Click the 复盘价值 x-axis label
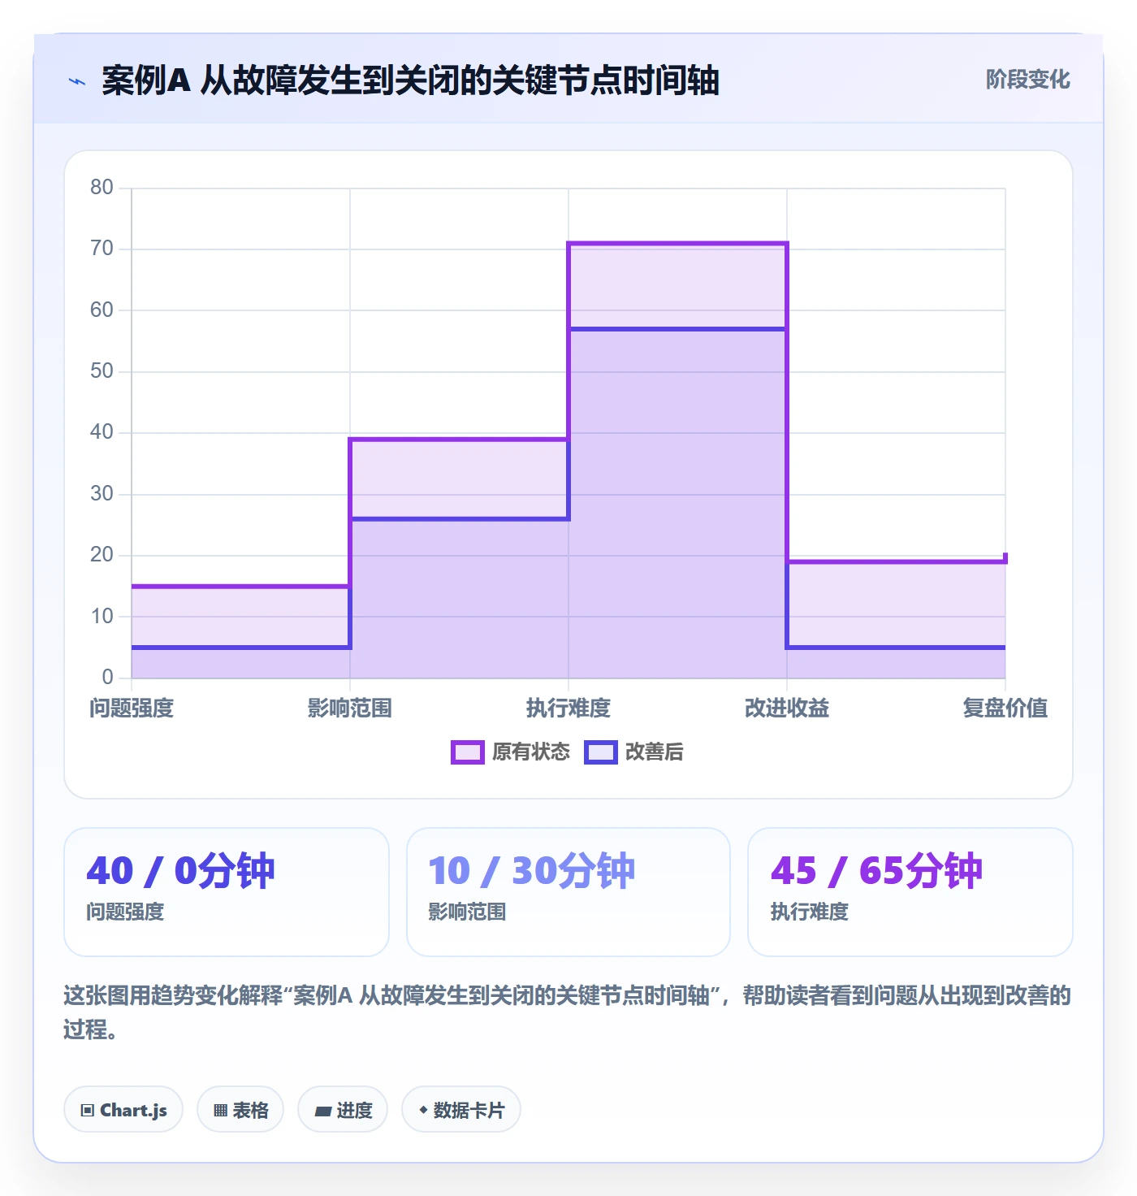The image size is (1137, 1196). click(x=1005, y=708)
